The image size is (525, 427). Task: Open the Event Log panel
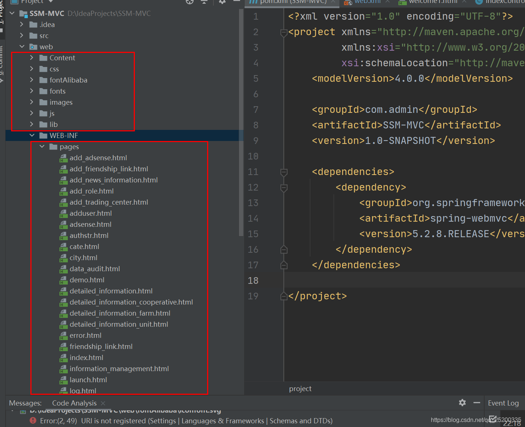pos(503,403)
